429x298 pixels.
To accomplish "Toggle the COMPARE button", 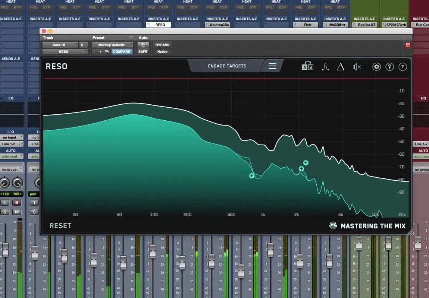I will 122,52.
